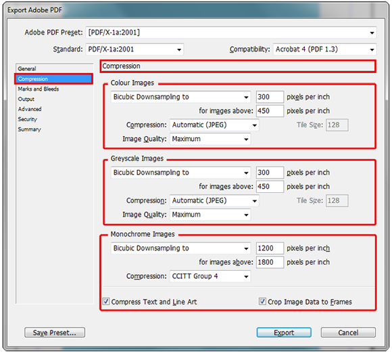Viewport: 392px width, 352px height.
Task: Open the Adobe PDF Preset dropdown
Action: (x=231, y=32)
